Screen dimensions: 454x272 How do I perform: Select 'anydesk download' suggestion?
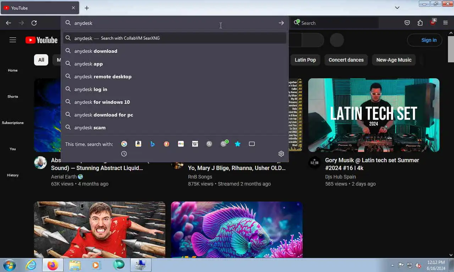point(175,51)
